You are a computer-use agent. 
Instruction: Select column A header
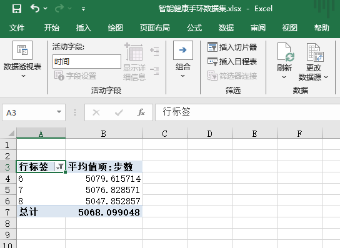click(41, 133)
